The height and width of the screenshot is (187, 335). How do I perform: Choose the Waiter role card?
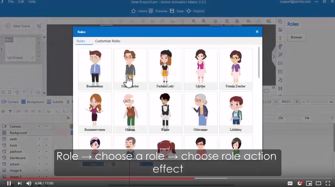click(x=165, y=112)
